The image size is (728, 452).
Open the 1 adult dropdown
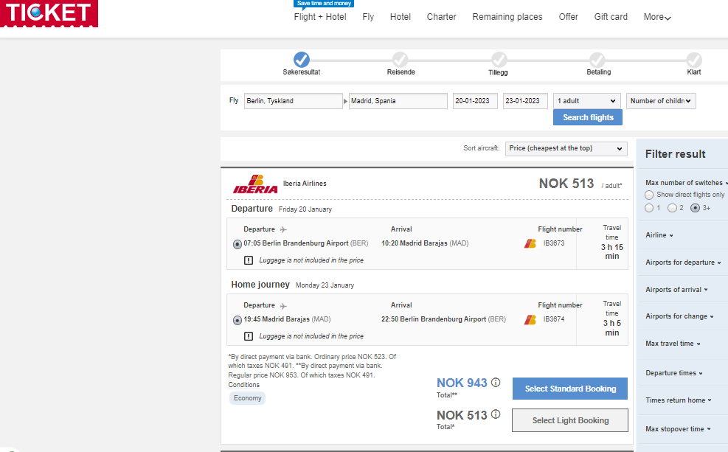click(587, 101)
